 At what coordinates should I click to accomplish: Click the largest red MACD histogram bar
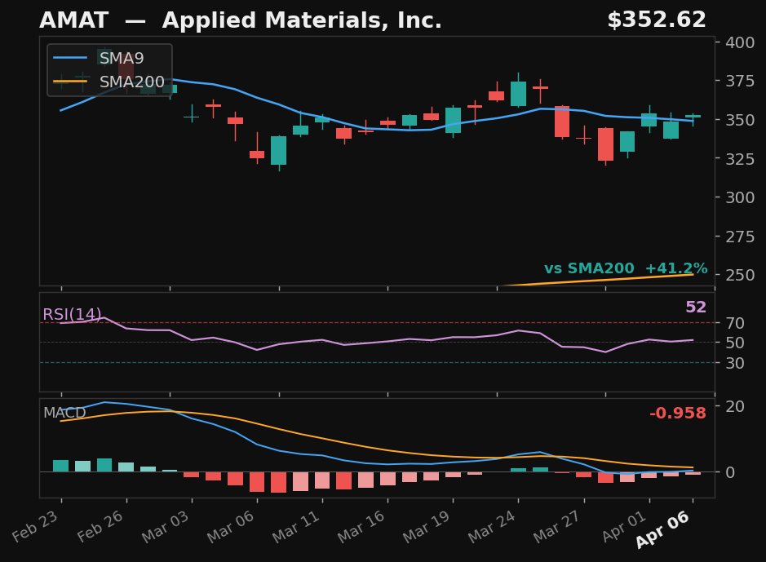(278, 482)
